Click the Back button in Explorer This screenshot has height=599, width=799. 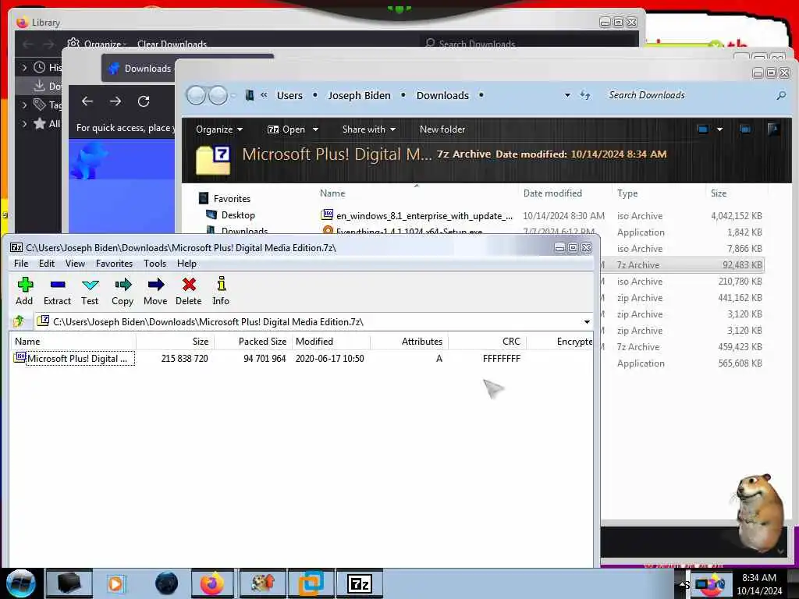196,95
